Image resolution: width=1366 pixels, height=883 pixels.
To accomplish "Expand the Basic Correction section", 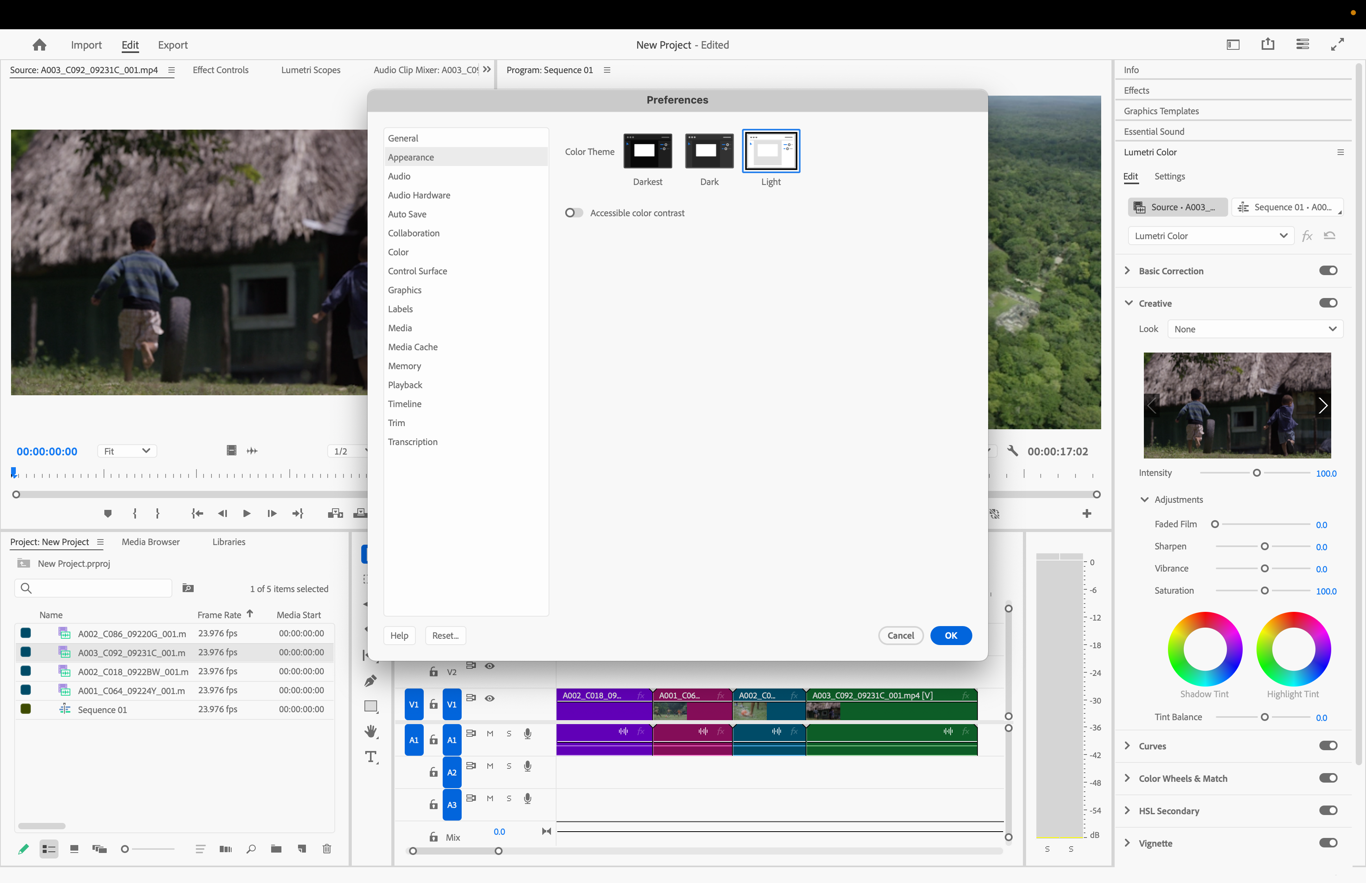I will (1128, 271).
